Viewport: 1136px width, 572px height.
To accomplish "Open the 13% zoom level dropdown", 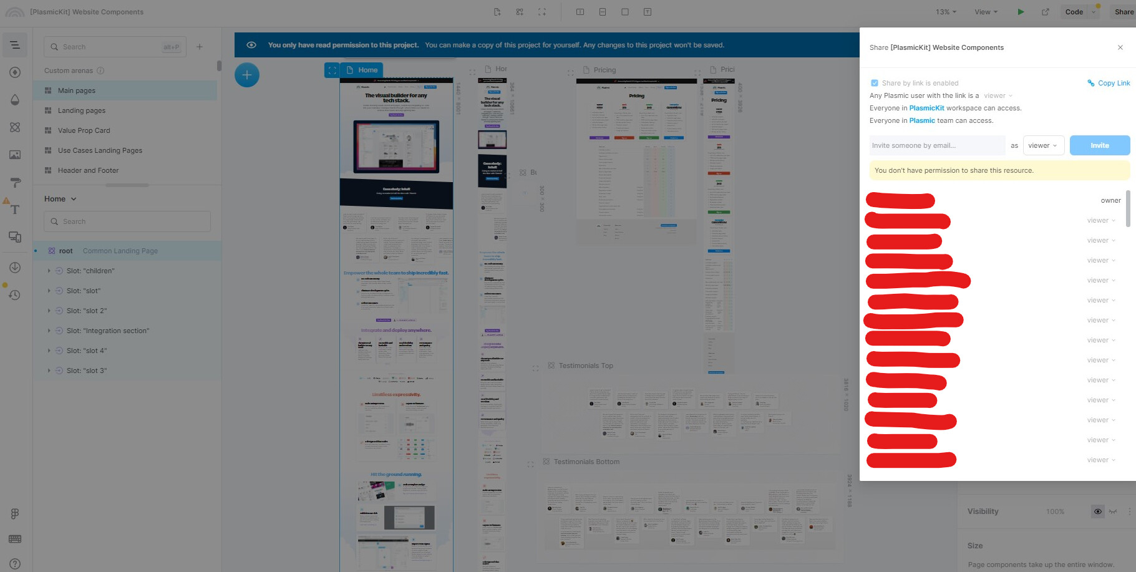I will coord(946,12).
